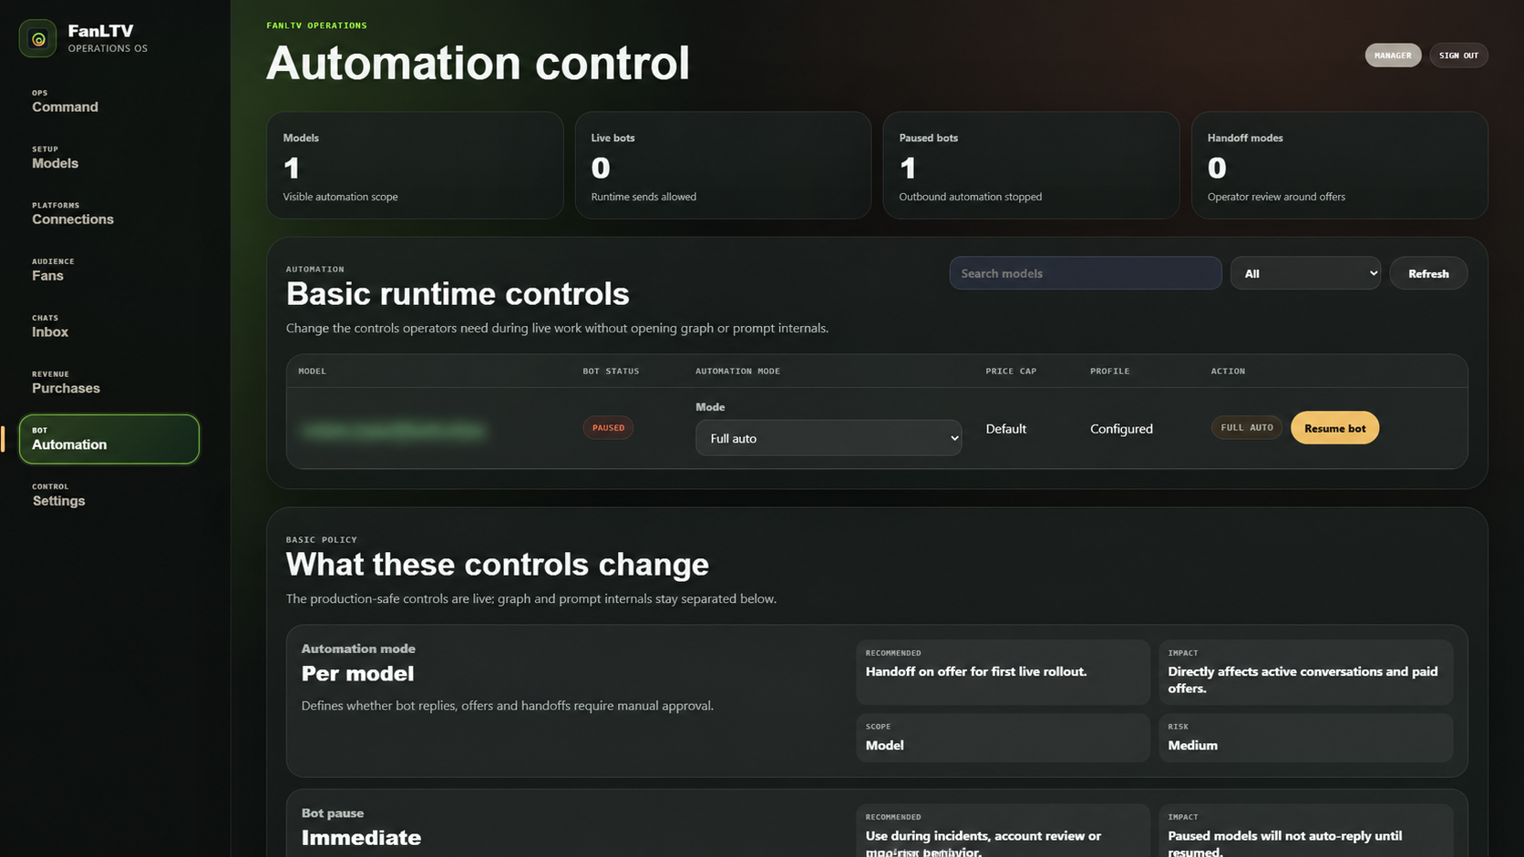Click the Scope 'Model' card
Viewport: 1524px width, 857px height.
tap(1003, 738)
